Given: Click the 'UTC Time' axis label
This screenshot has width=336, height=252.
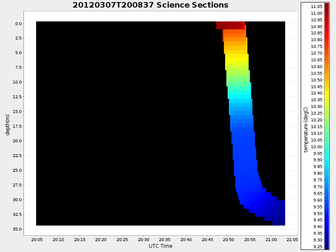Looking at the screenshot, I should [160, 246].
